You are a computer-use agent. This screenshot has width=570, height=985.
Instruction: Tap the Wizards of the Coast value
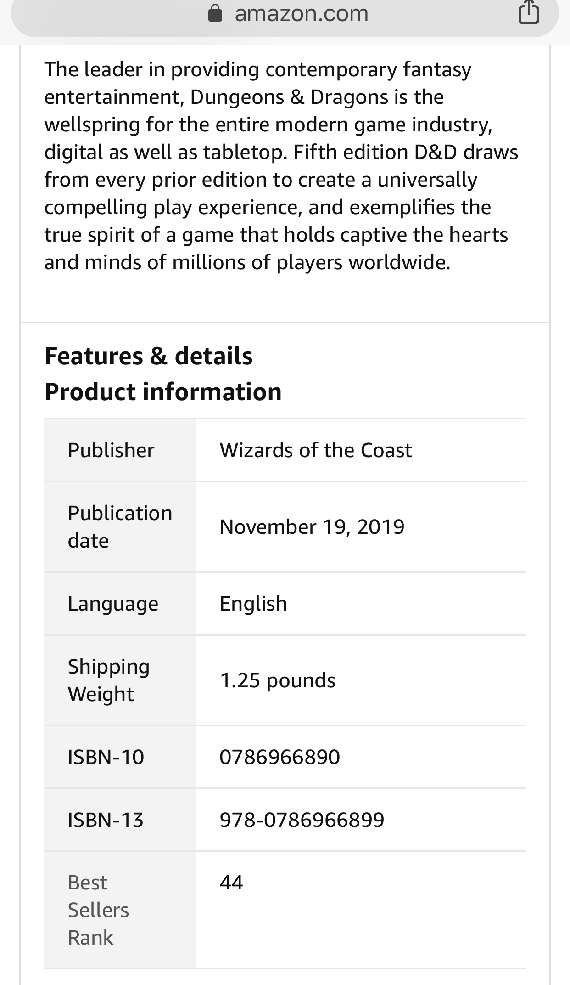point(316,450)
